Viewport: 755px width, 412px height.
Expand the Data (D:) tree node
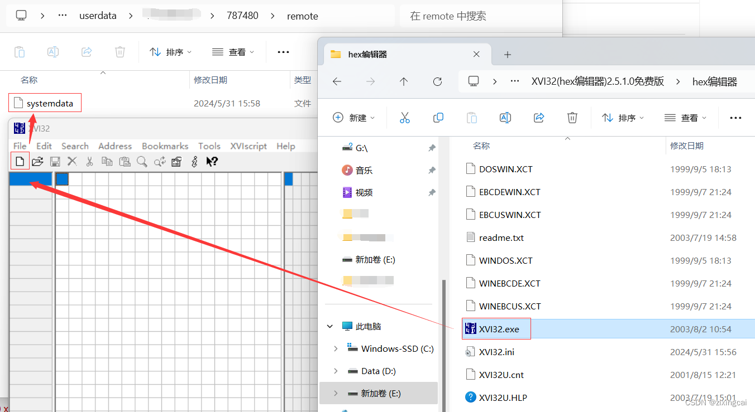coord(336,371)
